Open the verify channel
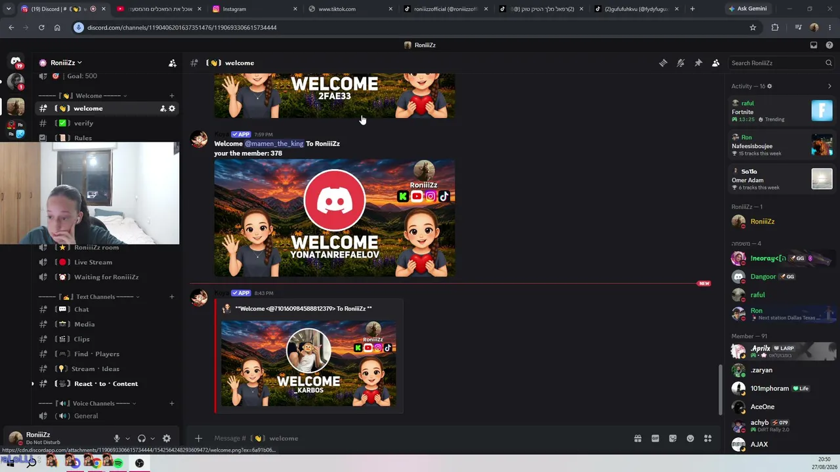 (x=106, y=123)
